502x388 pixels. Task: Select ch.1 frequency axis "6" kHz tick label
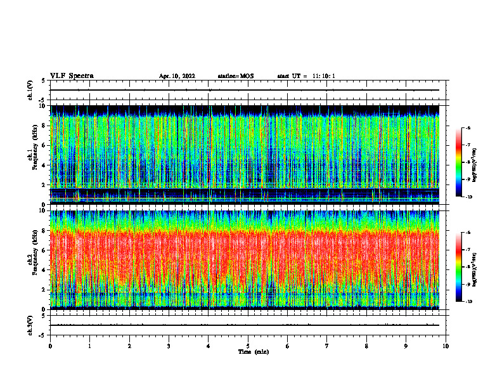pos(44,146)
